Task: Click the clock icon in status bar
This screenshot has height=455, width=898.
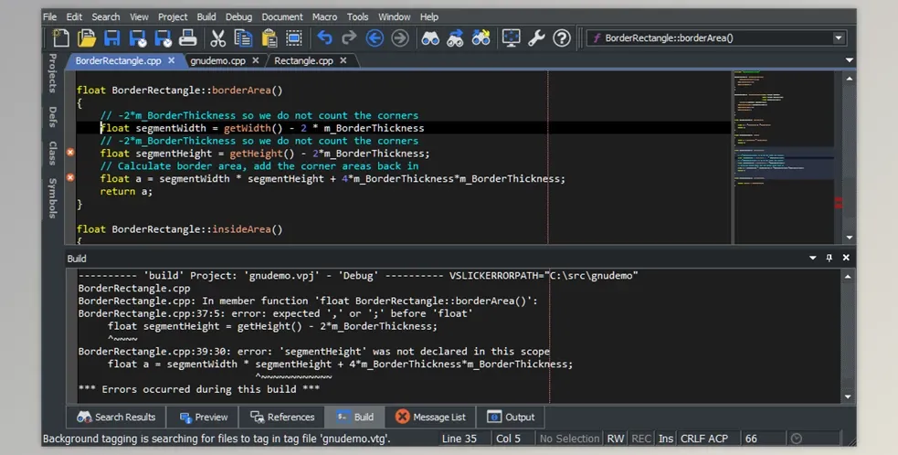Action: coord(796,439)
